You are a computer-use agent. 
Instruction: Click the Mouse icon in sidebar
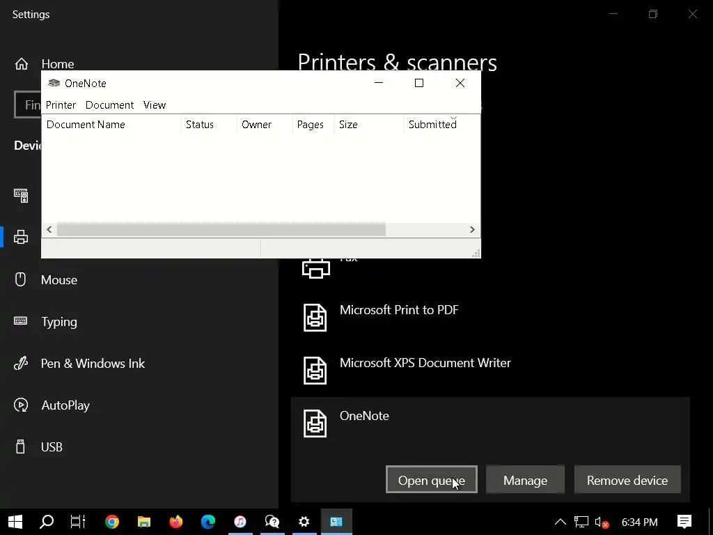20,279
